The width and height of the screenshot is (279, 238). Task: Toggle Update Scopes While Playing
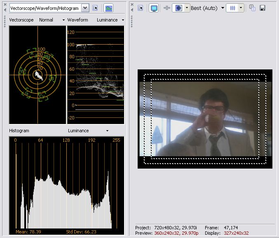[x=108, y=8]
